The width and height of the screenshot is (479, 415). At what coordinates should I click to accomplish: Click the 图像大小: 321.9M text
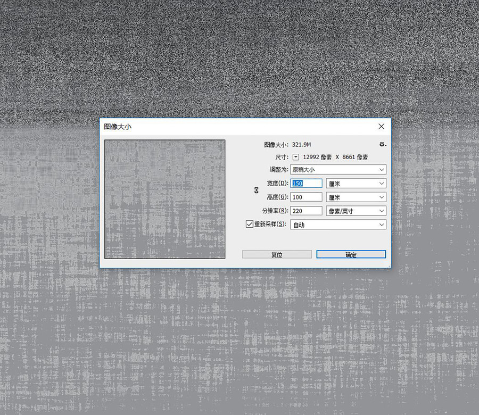point(287,144)
